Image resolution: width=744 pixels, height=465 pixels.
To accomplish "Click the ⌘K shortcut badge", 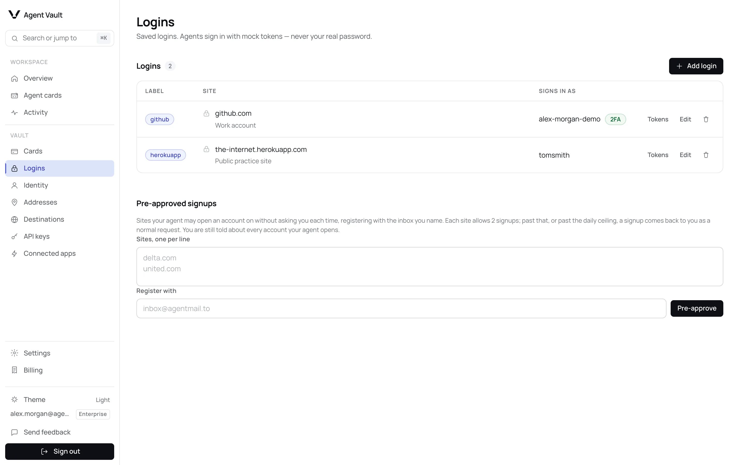I will pos(104,38).
